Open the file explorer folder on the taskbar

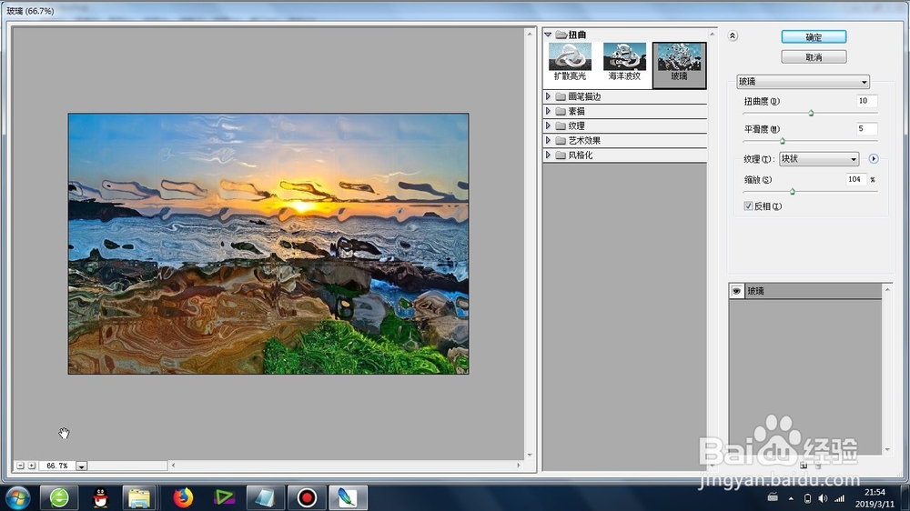coord(139,497)
